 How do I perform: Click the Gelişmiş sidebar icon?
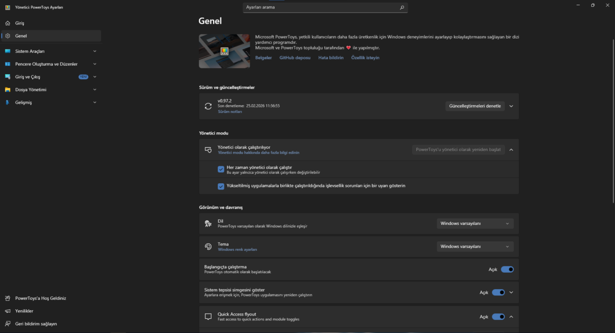pyautogui.click(x=7, y=102)
